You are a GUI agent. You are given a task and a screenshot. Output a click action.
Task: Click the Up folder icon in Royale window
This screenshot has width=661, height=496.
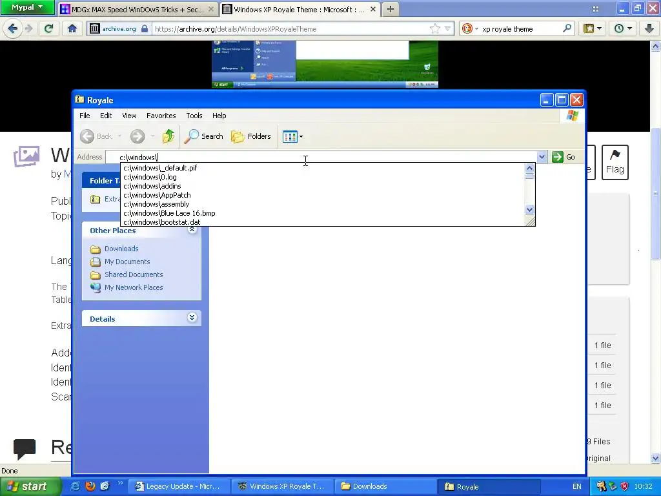(168, 136)
